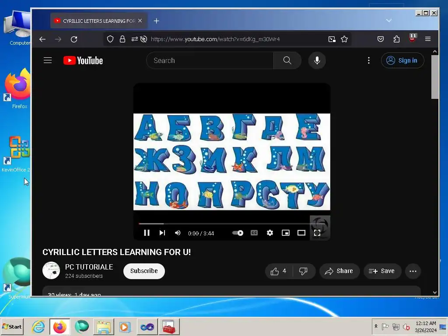Click the video progress bar

click(231, 224)
